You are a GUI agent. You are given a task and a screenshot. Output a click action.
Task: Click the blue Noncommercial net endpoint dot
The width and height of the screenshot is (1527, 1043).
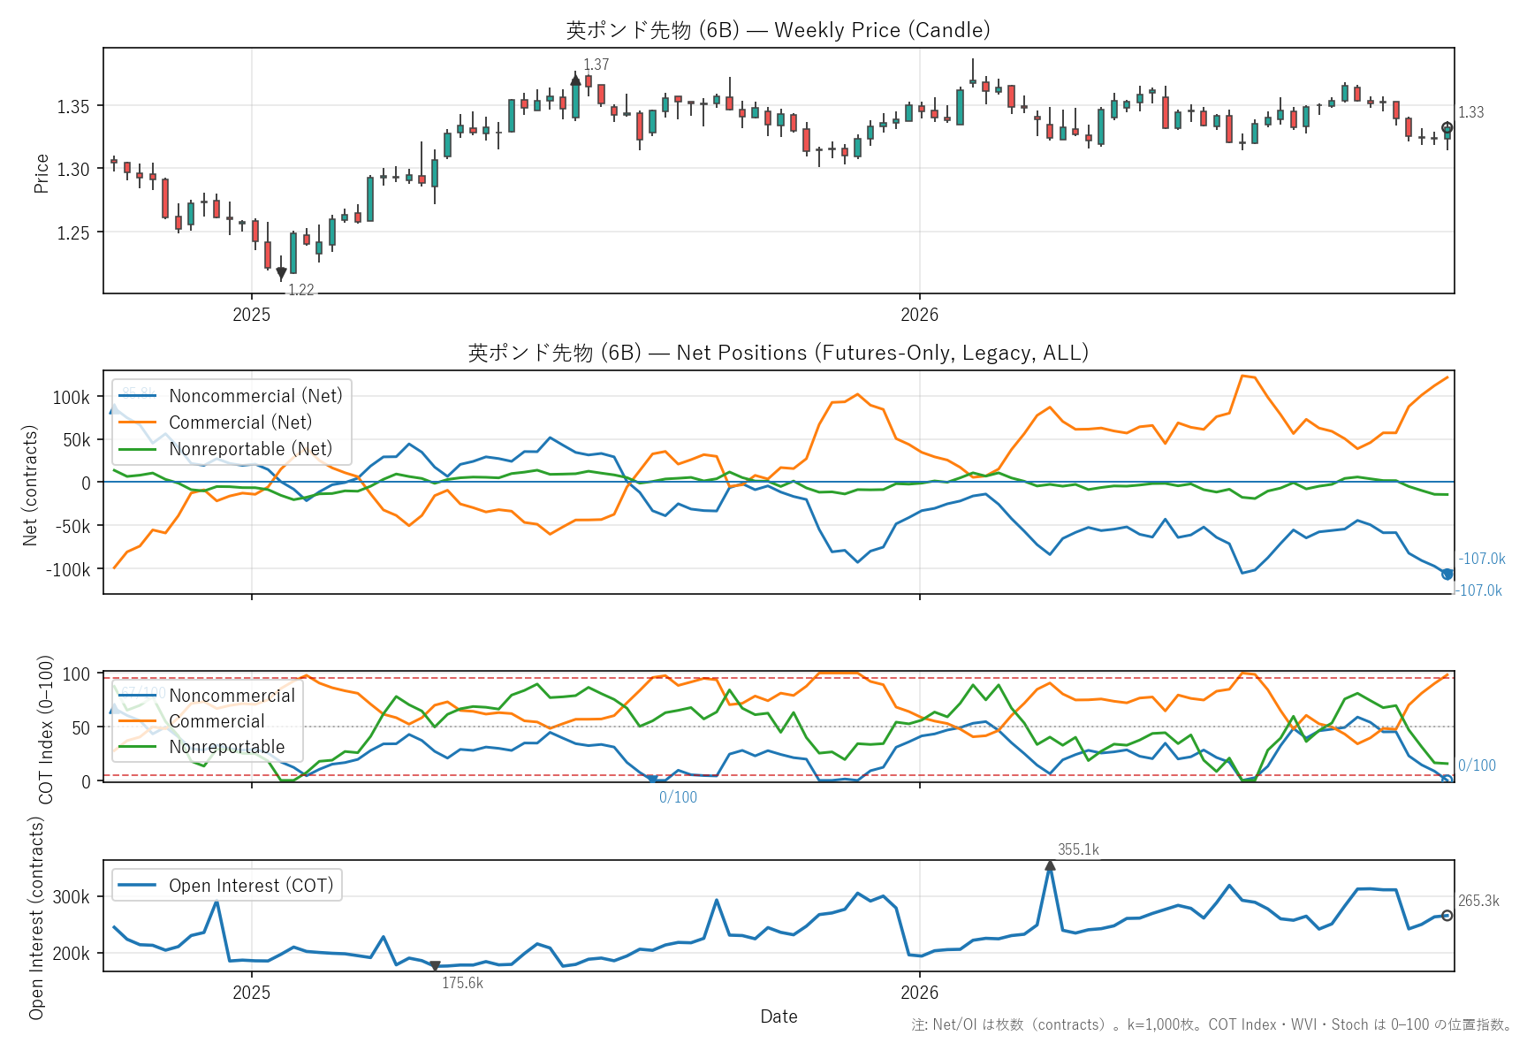[1447, 575]
